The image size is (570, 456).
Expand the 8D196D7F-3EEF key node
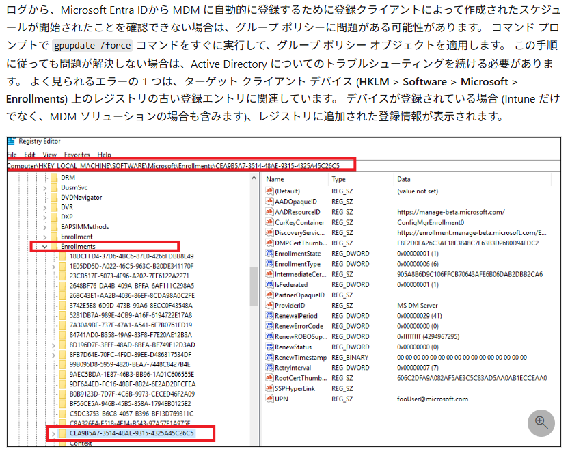(x=53, y=345)
